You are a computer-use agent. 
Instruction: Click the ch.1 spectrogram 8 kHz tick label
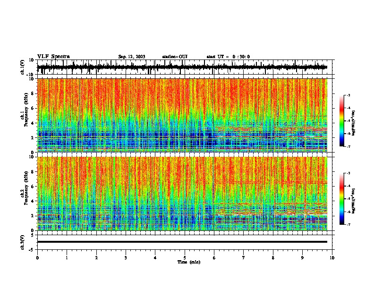(33, 93)
